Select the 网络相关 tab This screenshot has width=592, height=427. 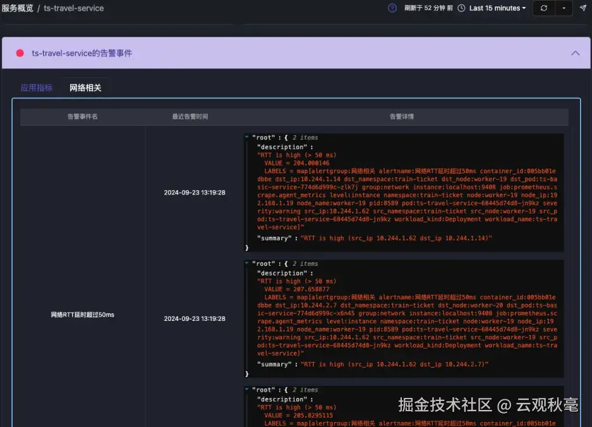[x=85, y=88]
